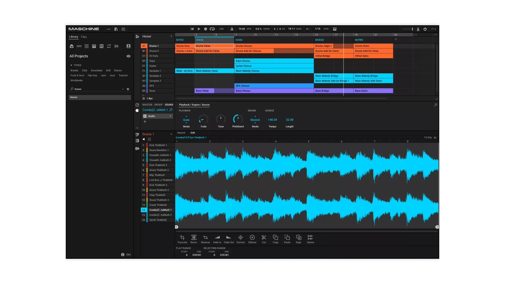Viewport: 505px width, 284px height.
Task: Switch to the Files tab
Action: pos(84,37)
